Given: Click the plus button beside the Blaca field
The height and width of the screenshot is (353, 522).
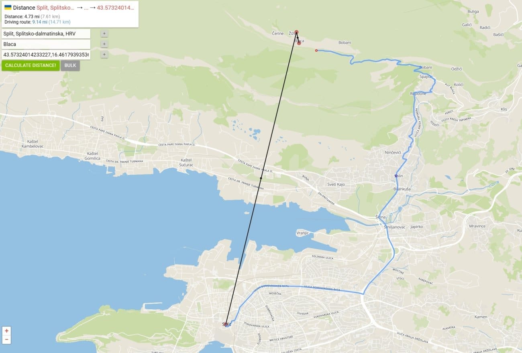Looking at the screenshot, I should coord(104,44).
